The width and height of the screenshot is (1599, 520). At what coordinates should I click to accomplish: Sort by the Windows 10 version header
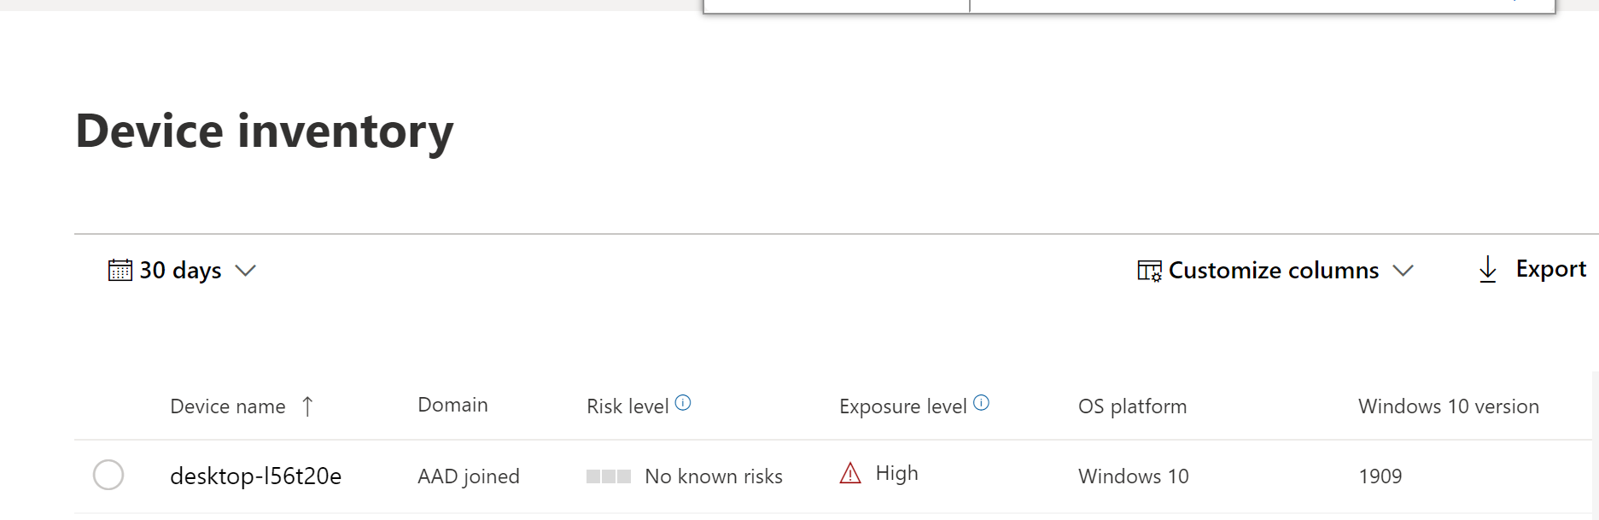pyautogui.click(x=1447, y=406)
